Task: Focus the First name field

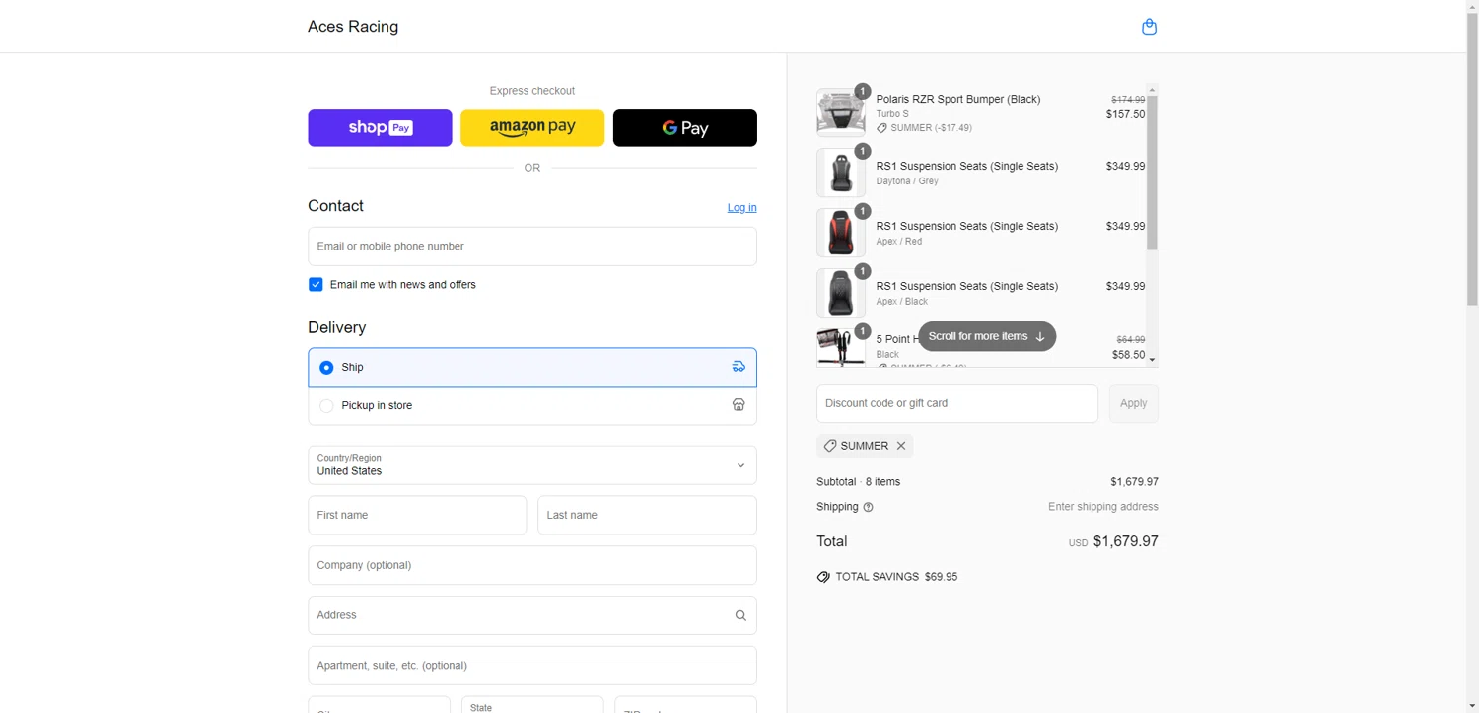Action: [417, 515]
